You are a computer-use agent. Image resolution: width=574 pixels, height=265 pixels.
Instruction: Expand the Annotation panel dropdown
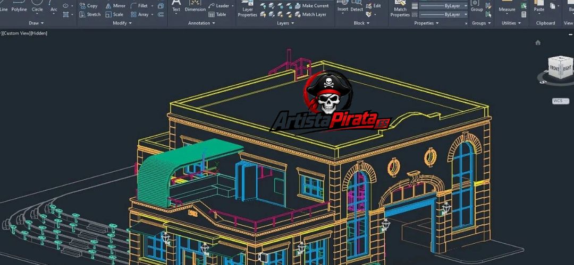point(202,23)
